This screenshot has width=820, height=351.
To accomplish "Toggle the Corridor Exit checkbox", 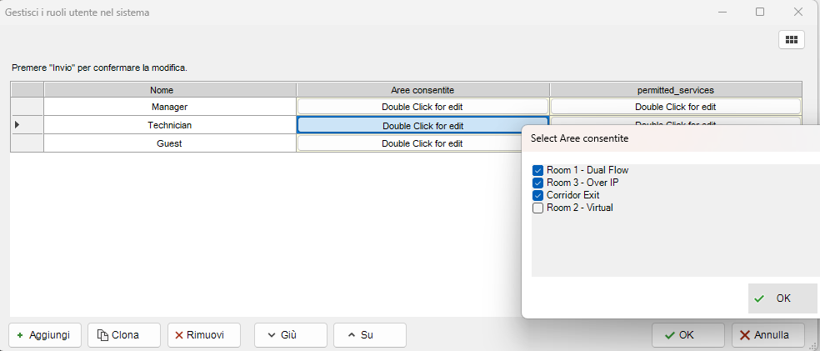I will click(537, 195).
